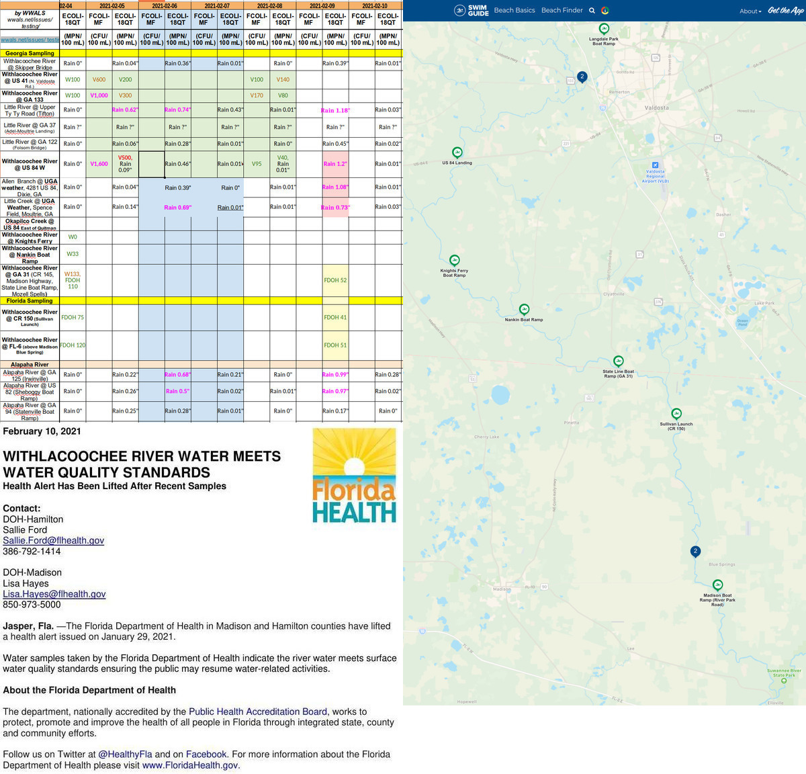
Task: Select the Nankin Boat Ramp marker
Action: click(x=524, y=310)
